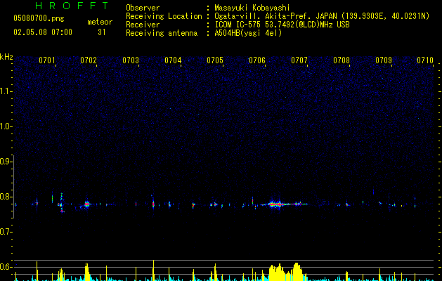Click the kHz axis unit label
Image resolution: width=442 pixels, height=281 pixels.
click(6, 57)
